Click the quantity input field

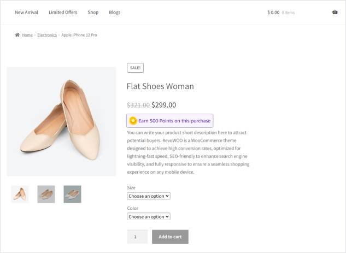(x=137, y=237)
